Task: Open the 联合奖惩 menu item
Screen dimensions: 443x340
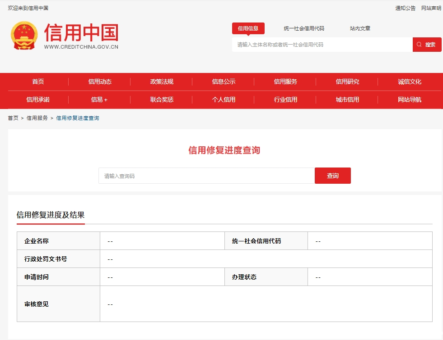Action: tap(162, 100)
